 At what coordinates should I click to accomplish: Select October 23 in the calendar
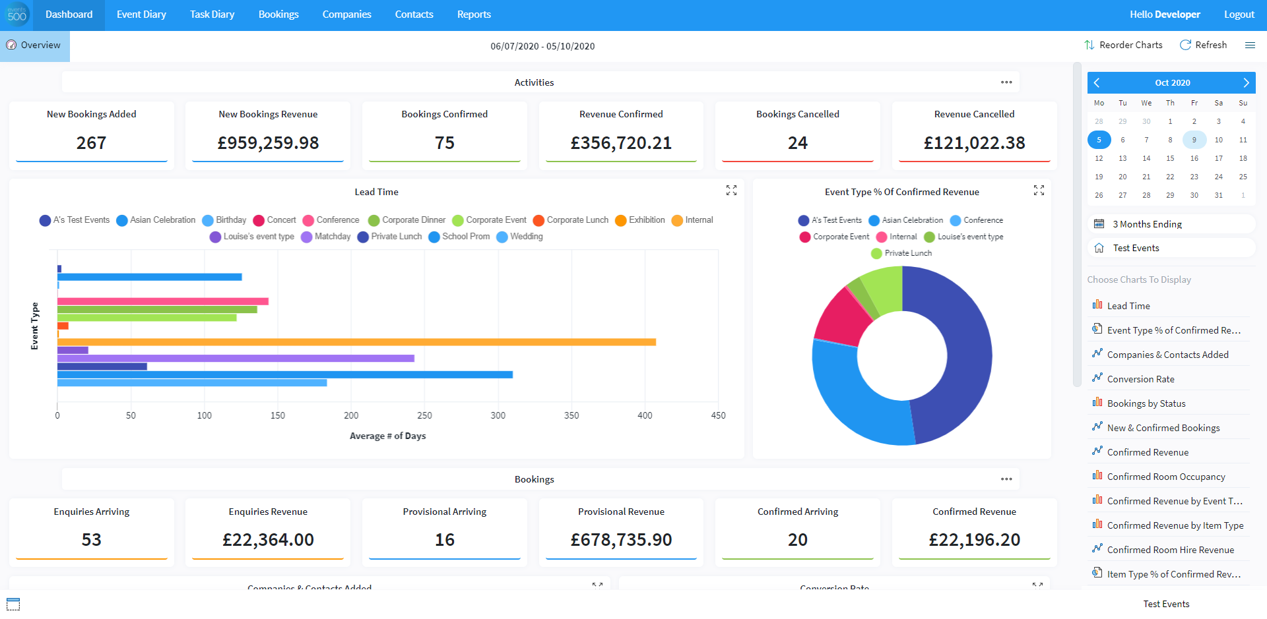point(1194,177)
